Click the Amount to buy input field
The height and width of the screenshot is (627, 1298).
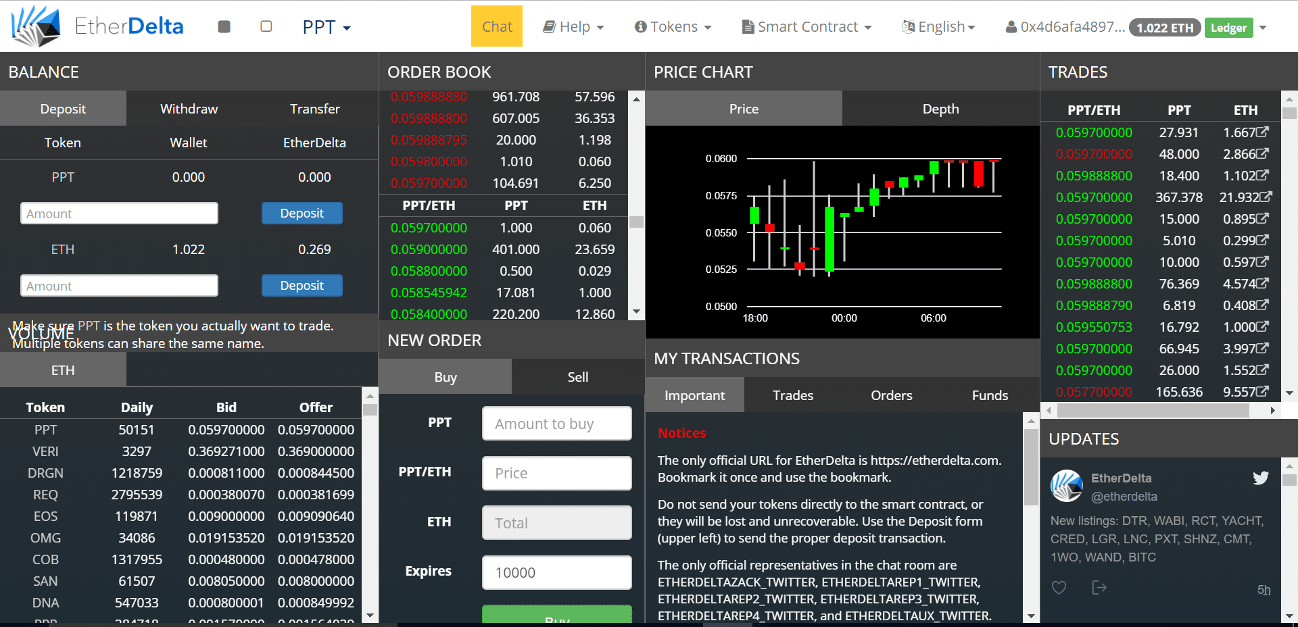point(556,424)
